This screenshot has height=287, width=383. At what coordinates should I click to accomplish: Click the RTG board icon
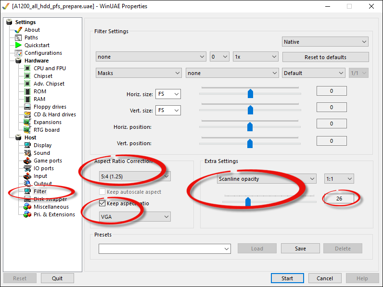tap(27, 130)
